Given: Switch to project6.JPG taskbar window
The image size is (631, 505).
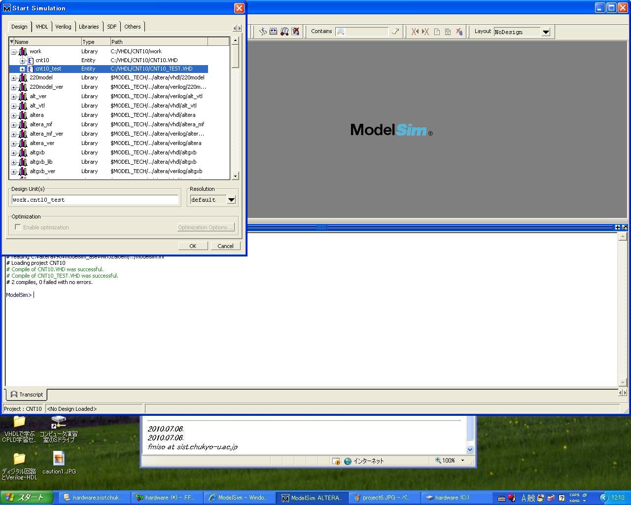Looking at the screenshot, I should point(385,498).
